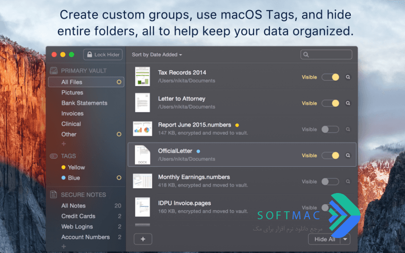
Task: Open Account Numbers secure notes
Action: [85, 237]
